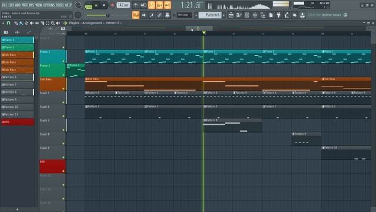The height and width of the screenshot is (212, 376).
Task: Toggle playlist snap magnet icon
Action: pyautogui.click(x=8, y=23)
